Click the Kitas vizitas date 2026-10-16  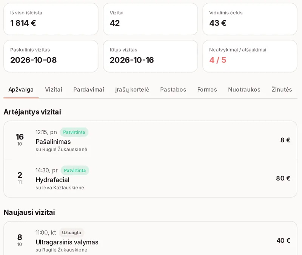[x=132, y=60]
